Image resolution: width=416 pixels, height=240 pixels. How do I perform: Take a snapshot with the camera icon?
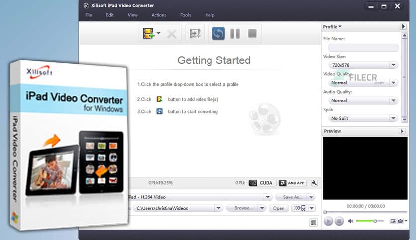click(400, 221)
